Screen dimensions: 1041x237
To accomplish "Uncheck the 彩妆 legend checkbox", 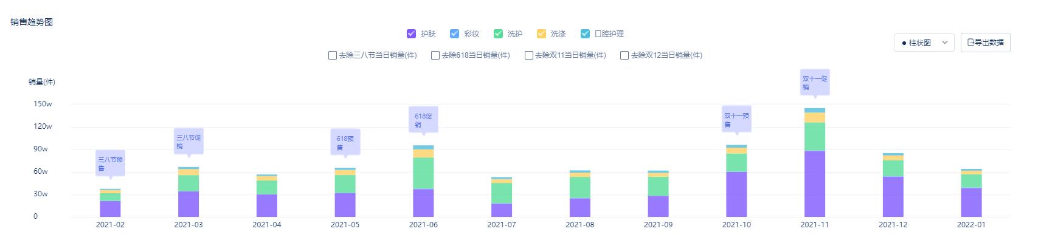I will pos(454,34).
